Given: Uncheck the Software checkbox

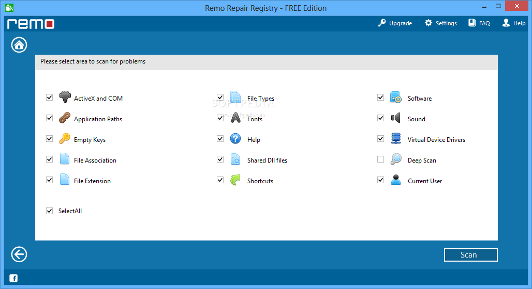Looking at the screenshot, I should (381, 98).
